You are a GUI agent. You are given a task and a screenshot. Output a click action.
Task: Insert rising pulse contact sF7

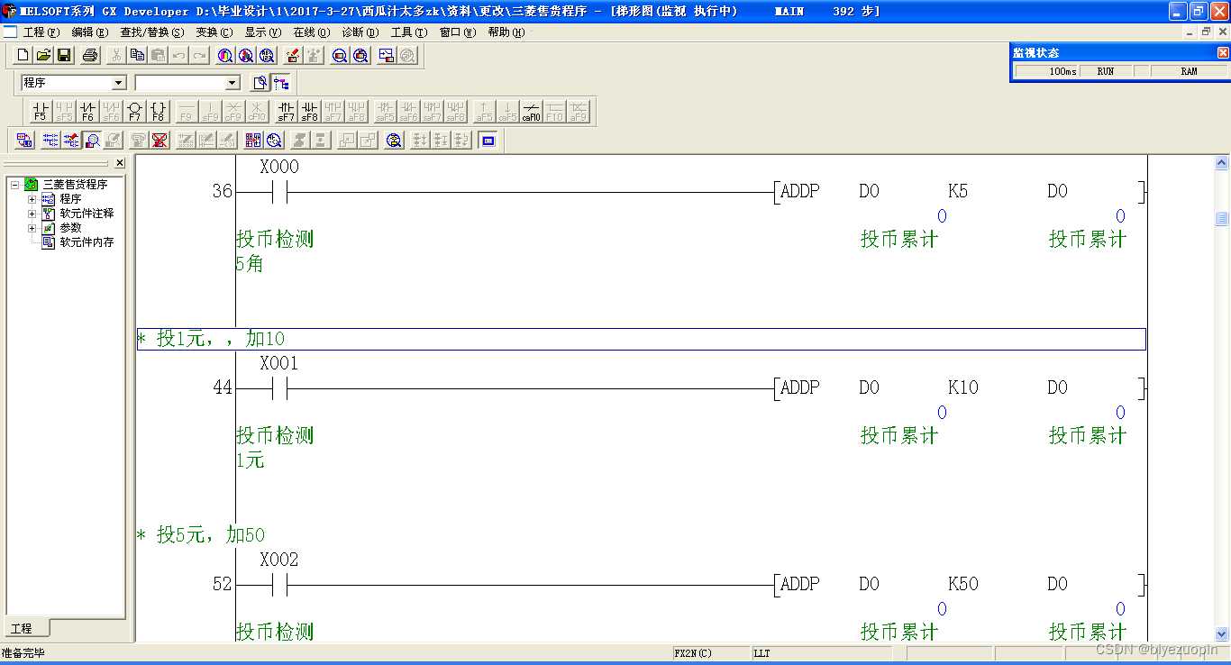286,112
